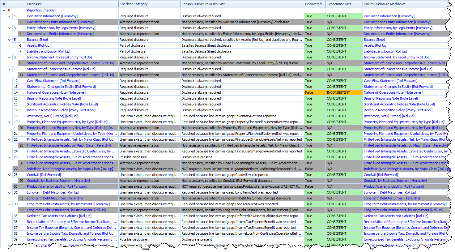Image resolution: width=455 pixels, height=252 pixels.
Task: Collapse the Reporting Checklist root row 0 chevron
Action: [4, 10]
